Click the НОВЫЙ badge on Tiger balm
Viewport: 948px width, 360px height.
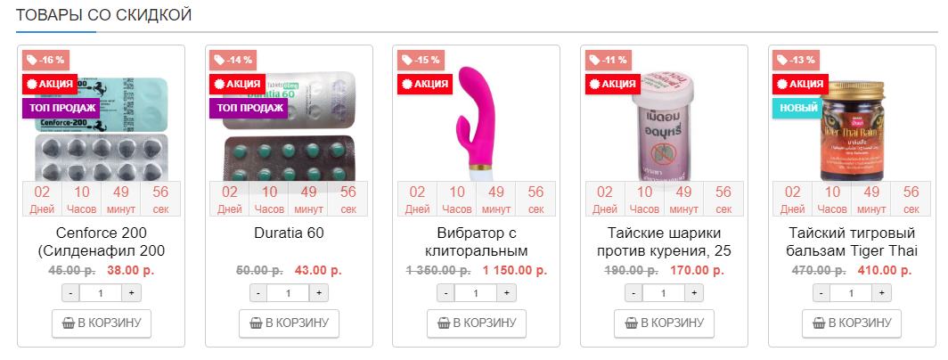coord(798,108)
